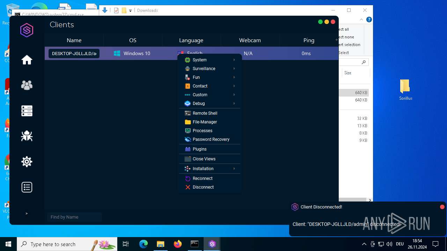Open the bug builder sidebar icon
This screenshot has height=251, width=447.
(x=27, y=136)
